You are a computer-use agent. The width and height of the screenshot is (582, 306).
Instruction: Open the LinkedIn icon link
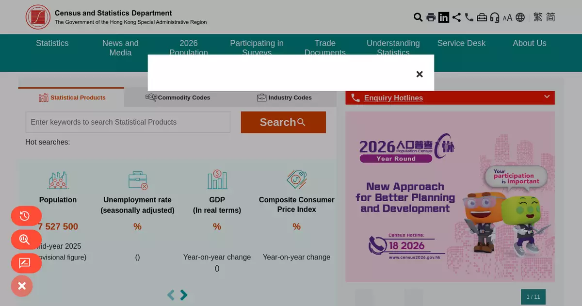click(443, 17)
